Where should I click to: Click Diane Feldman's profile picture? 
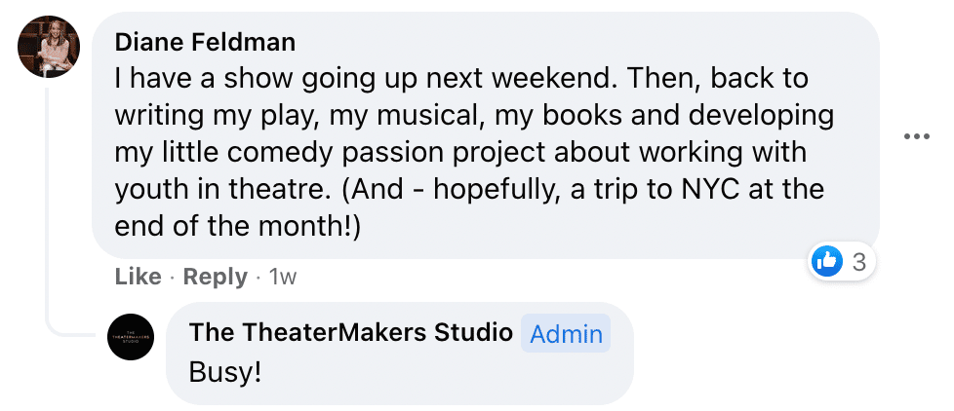tap(48, 47)
